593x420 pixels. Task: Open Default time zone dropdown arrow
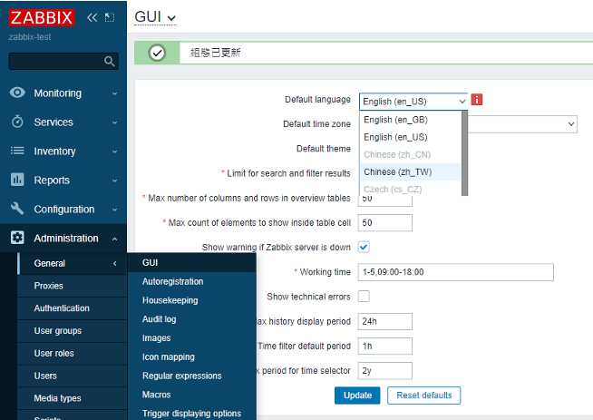(x=571, y=123)
